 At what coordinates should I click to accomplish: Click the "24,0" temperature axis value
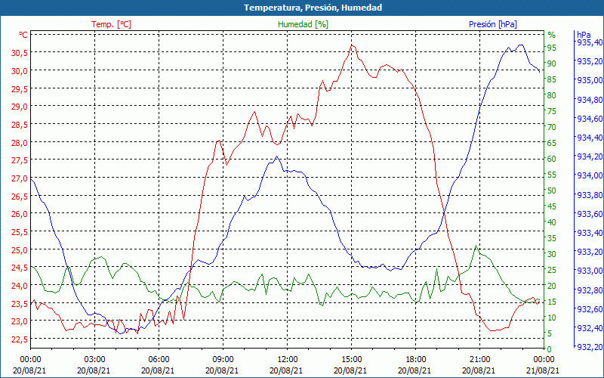[20, 286]
